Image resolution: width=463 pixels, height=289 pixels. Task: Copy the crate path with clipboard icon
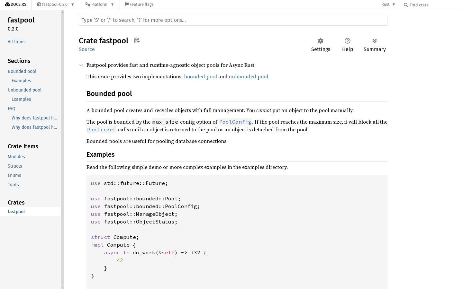point(137,40)
